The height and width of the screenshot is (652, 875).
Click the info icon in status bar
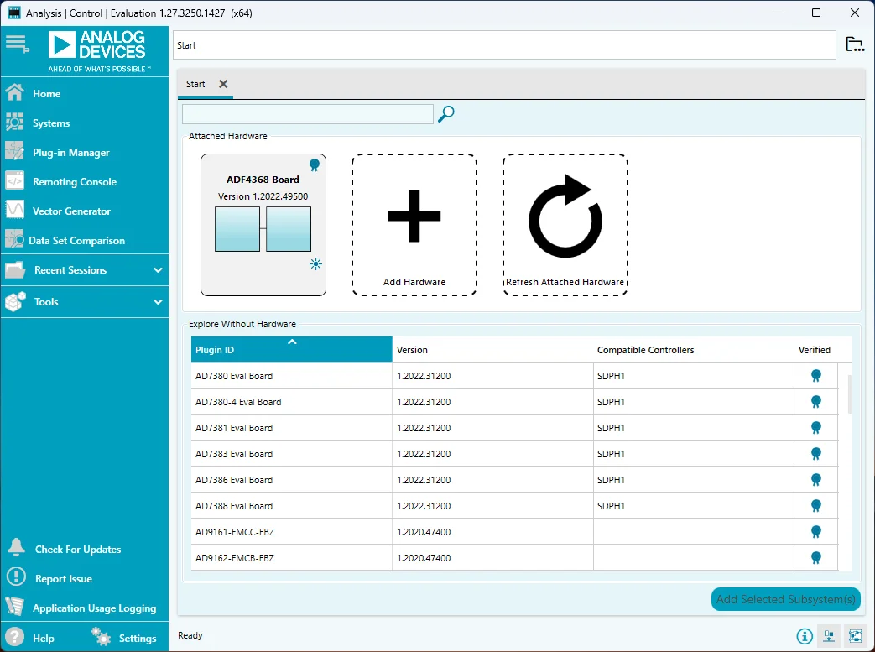coord(805,636)
